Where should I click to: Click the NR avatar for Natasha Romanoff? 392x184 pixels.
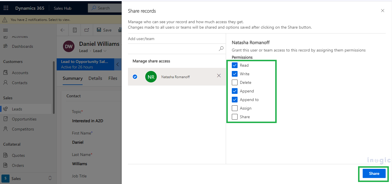[x=151, y=77]
